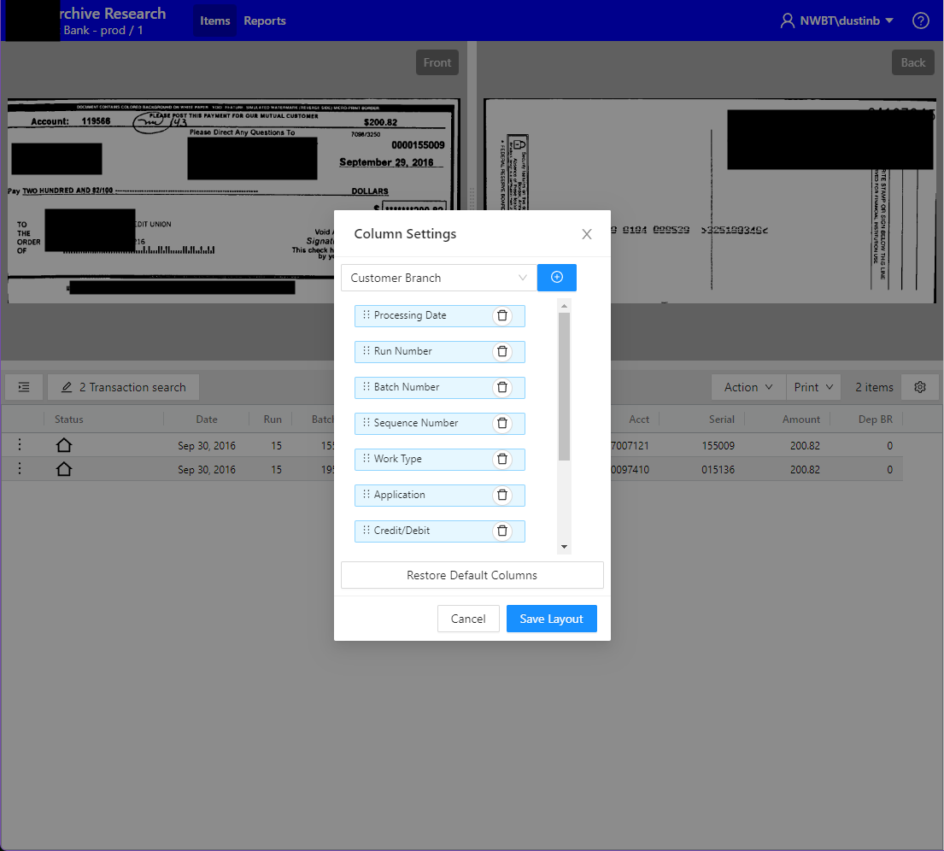The image size is (944, 851).
Task: Click the column list scrollbar
Action: coord(564,384)
